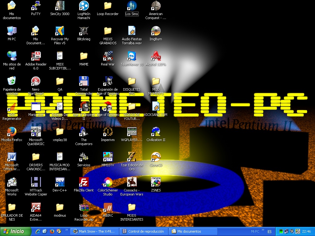Open Tzar Edición de Oro shortcut
Viewport: 315px width, 236px height.
pos(132,162)
